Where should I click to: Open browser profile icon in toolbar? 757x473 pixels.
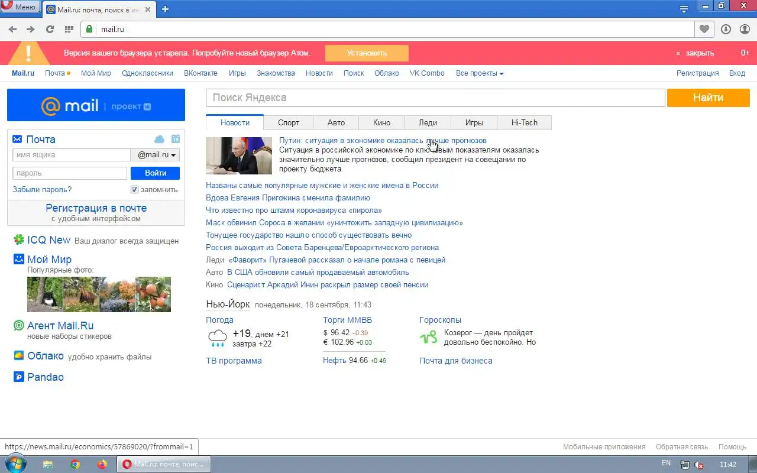(x=745, y=29)
